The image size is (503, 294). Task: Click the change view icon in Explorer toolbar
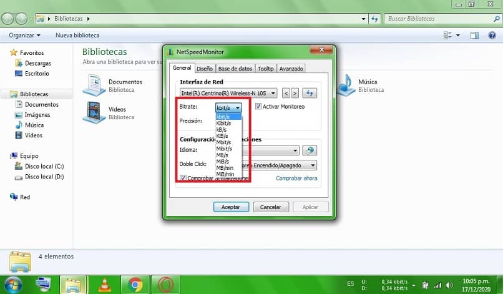[447, 36]
